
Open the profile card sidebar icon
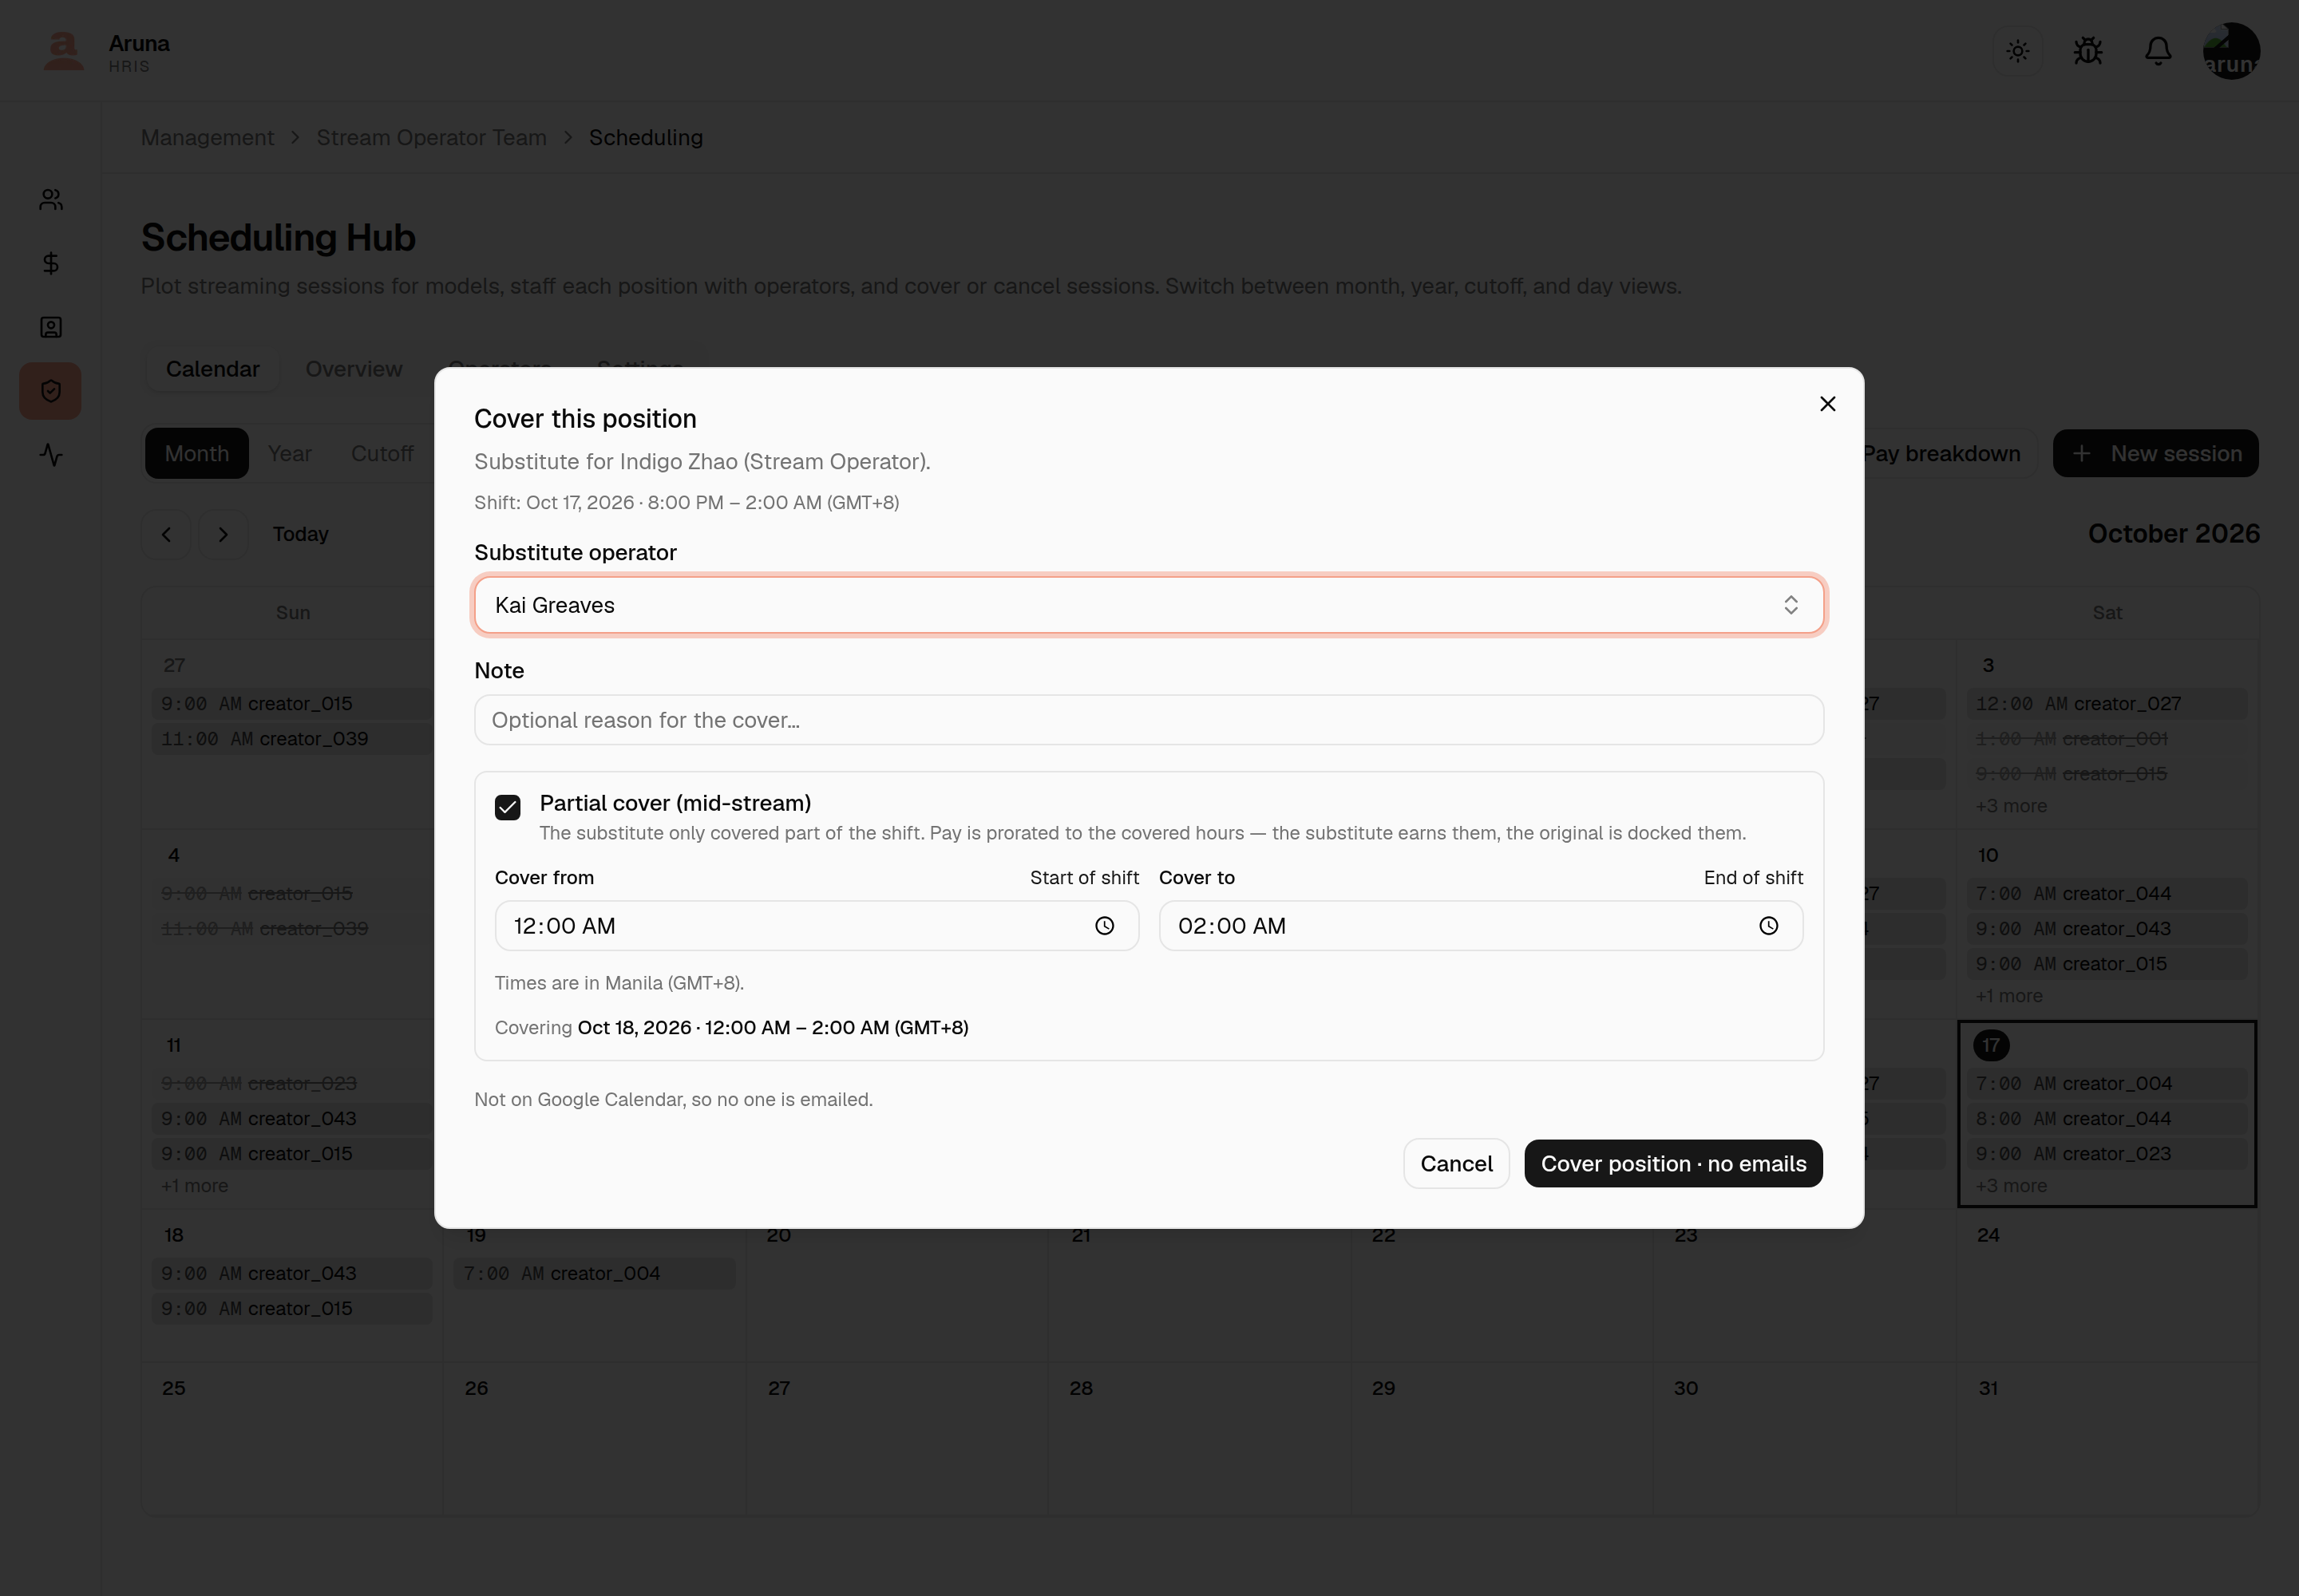[51, 328]
